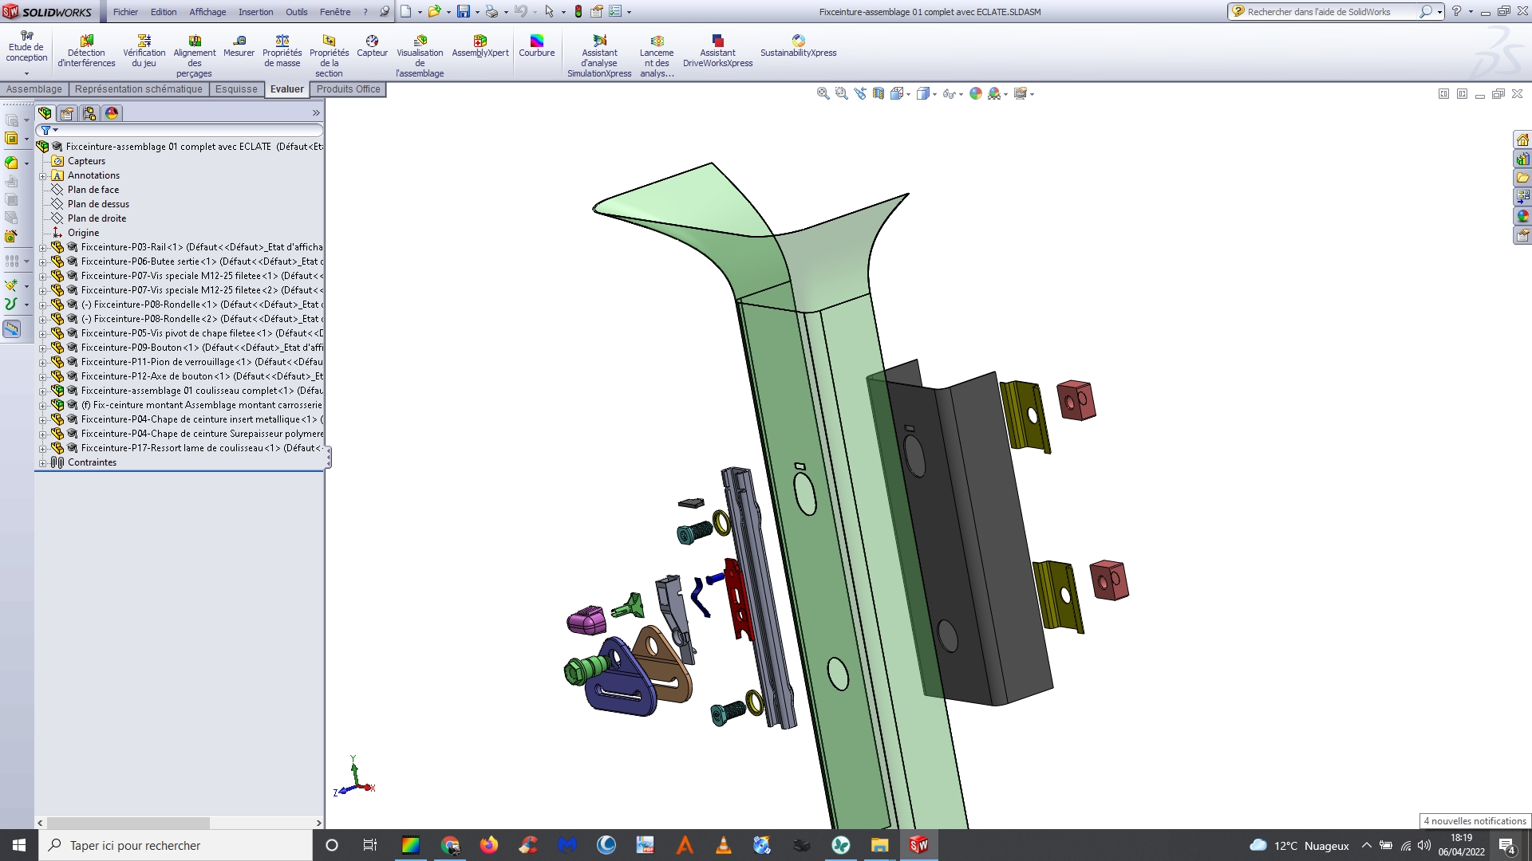Select the Mesurer tool

pyautogui.click(x=239, y=46)
